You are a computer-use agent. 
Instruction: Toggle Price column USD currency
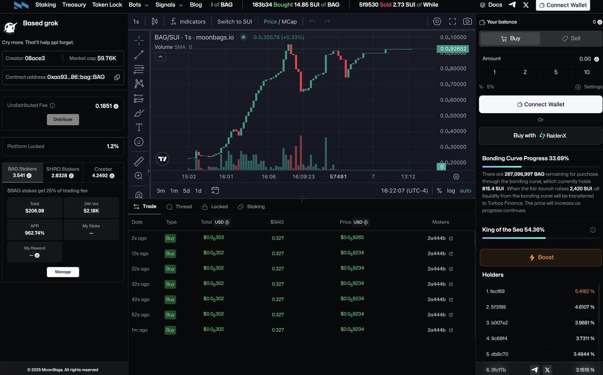(361, 222)
